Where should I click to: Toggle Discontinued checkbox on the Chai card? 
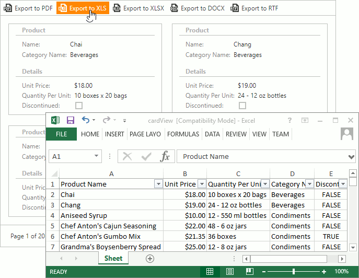79,106
